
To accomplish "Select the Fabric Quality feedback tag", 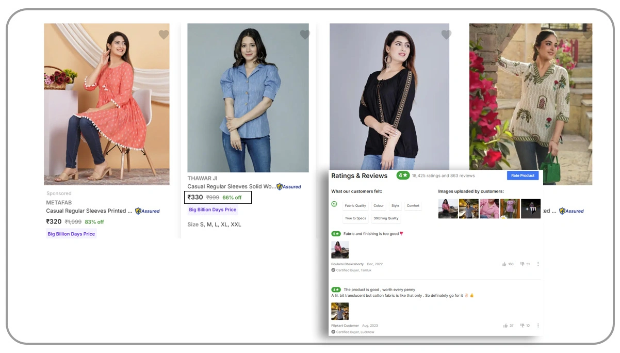I will pyautogui.click(x=355, y=206).
